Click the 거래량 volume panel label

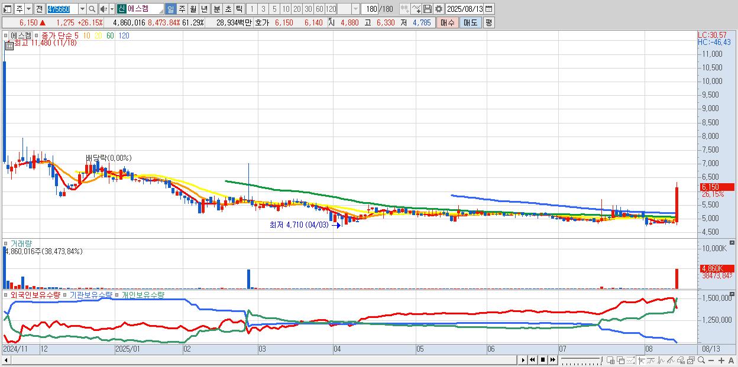pos(20,243)
